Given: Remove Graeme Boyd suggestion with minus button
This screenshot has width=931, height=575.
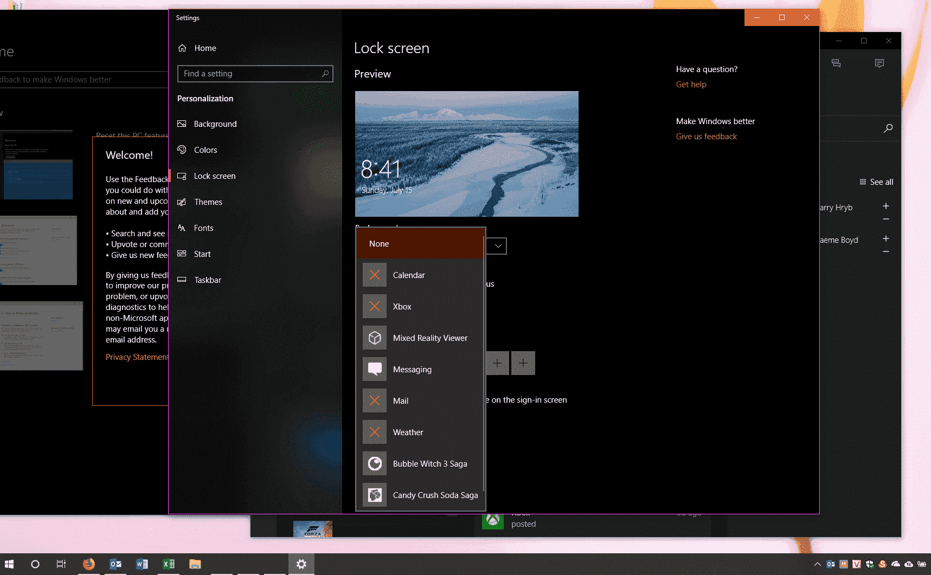Looking at the screenshot, I should (x=886, y=251).
